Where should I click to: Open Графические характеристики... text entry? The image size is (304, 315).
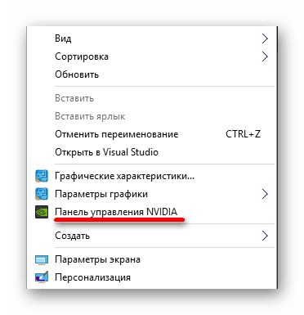pos(124,176)
